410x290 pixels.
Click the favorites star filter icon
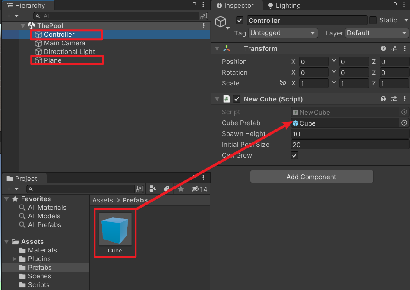tap(181, 189)
